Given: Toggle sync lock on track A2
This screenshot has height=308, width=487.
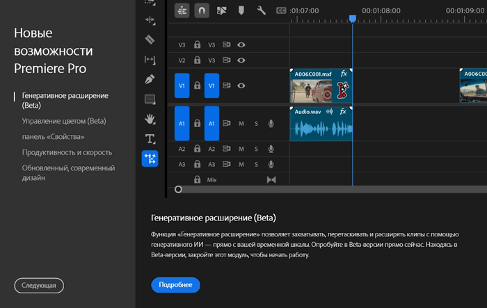Looking at the screenshot, I should tap(226, 149).
